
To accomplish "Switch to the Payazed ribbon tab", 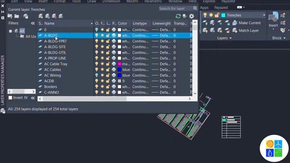I will point(221,8).
